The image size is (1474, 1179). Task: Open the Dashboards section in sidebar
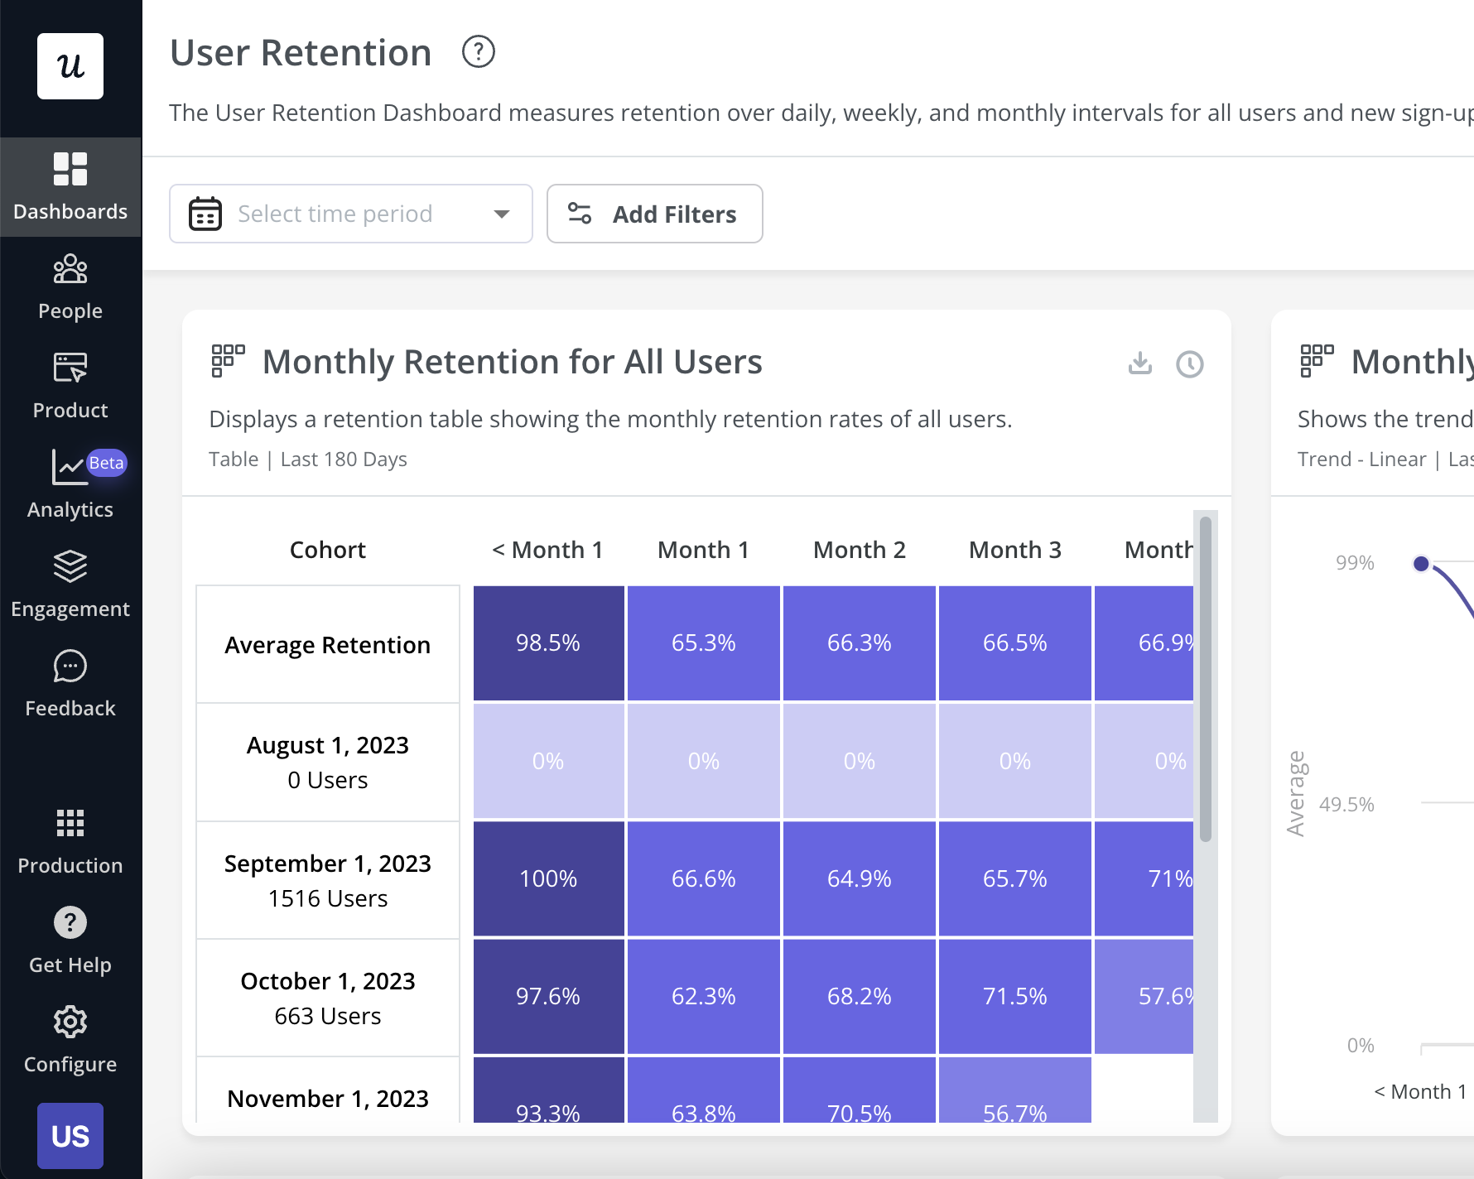[x=70, y=187]
